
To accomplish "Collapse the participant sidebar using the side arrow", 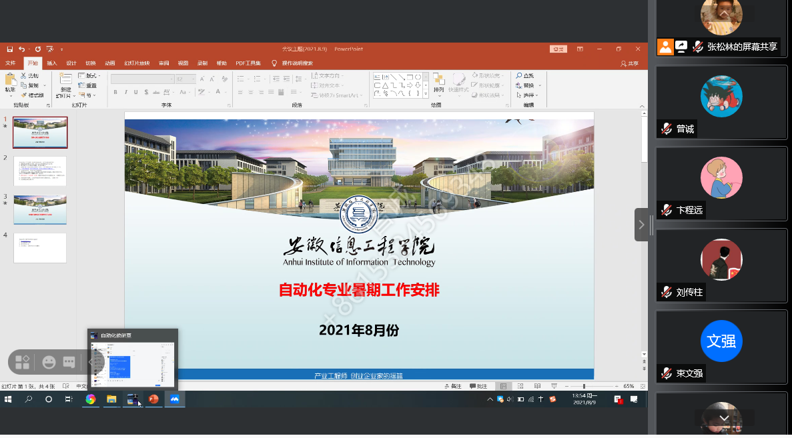I will click(x=641, y=225).
